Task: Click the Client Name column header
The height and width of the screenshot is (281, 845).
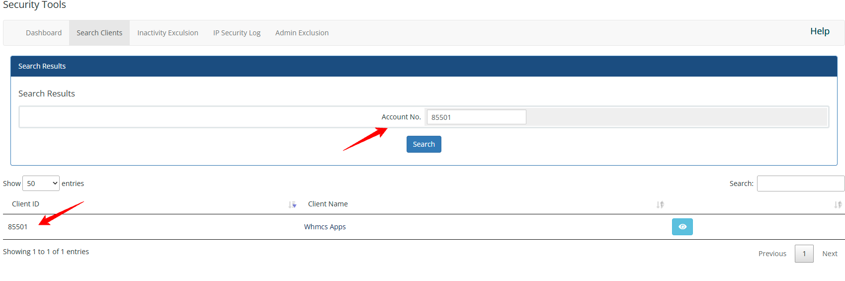Action: [x=328, y=204]
